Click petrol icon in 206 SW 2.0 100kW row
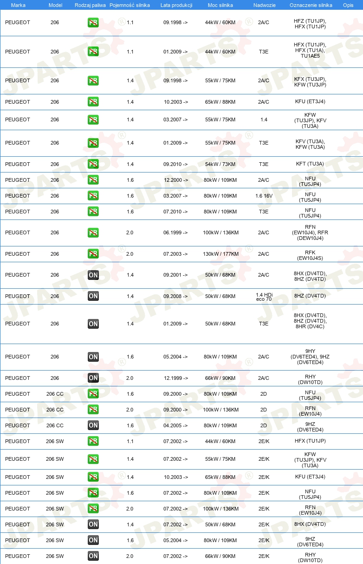Screen dimensions: 363x564 (x=93, y=509)
